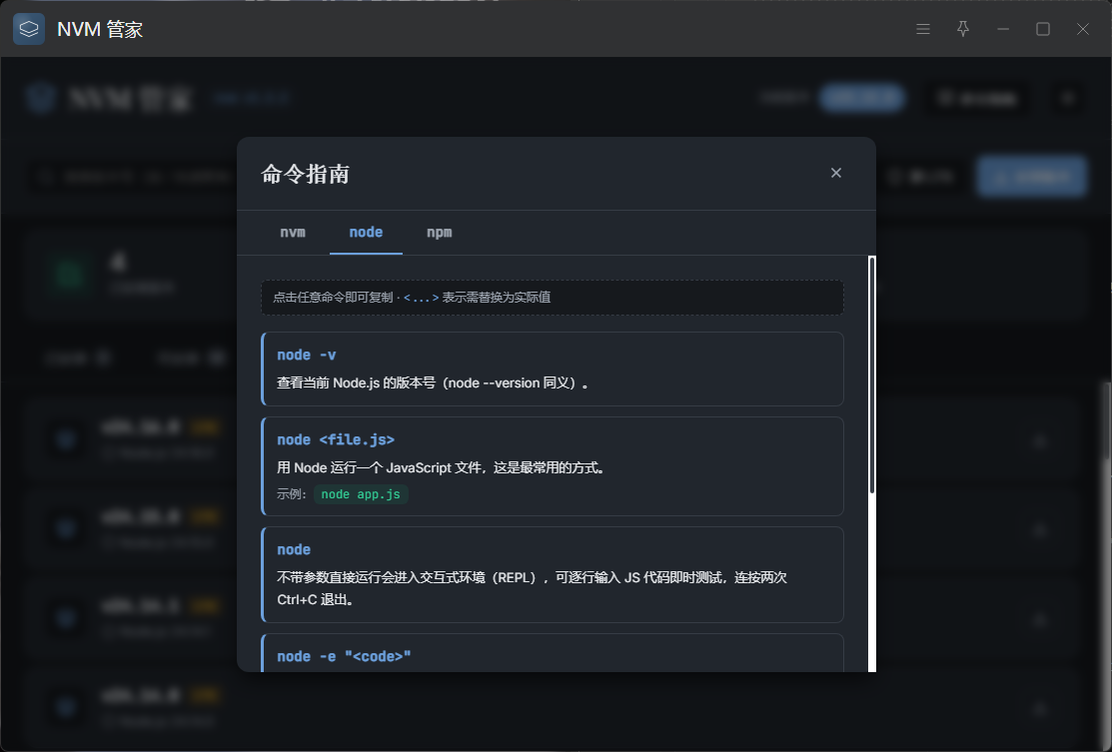Image resolution: width=1112 pixels, height=752 pixels.
Task: Click the NVM 管家 app logo icon
Action: (x=29, y=29)
